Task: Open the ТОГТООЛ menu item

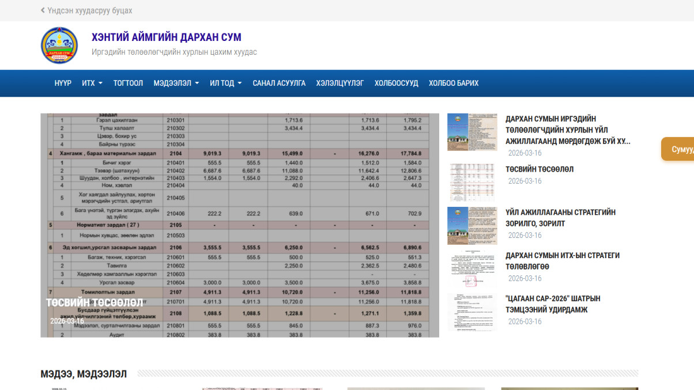Action: pos(128,83)
